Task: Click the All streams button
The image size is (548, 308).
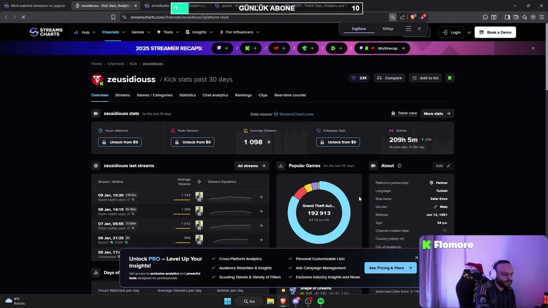Action: point(252,166)
